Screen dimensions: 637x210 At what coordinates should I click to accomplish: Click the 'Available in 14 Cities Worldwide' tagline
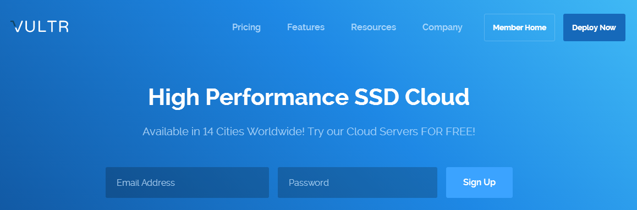(x=309, y=131)
